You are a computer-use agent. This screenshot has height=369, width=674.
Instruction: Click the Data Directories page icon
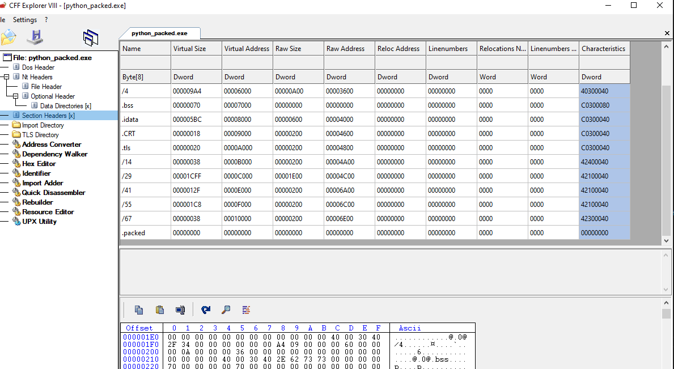tap(35, 105)
